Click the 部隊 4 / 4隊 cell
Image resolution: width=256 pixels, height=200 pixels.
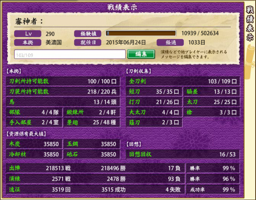pos(34,112)
